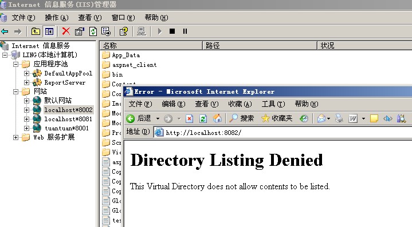
Task: Select the aspnet_client folder in list
Action: [134, 65]
